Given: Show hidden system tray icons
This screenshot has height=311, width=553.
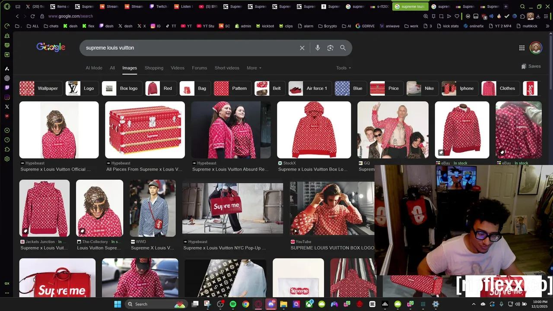Looking at the screenshot, I should click(x=474, y=304).
